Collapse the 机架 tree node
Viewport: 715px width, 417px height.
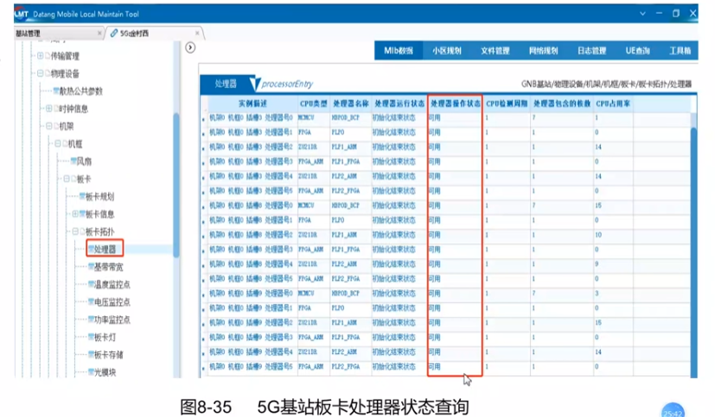coord(48,126)
